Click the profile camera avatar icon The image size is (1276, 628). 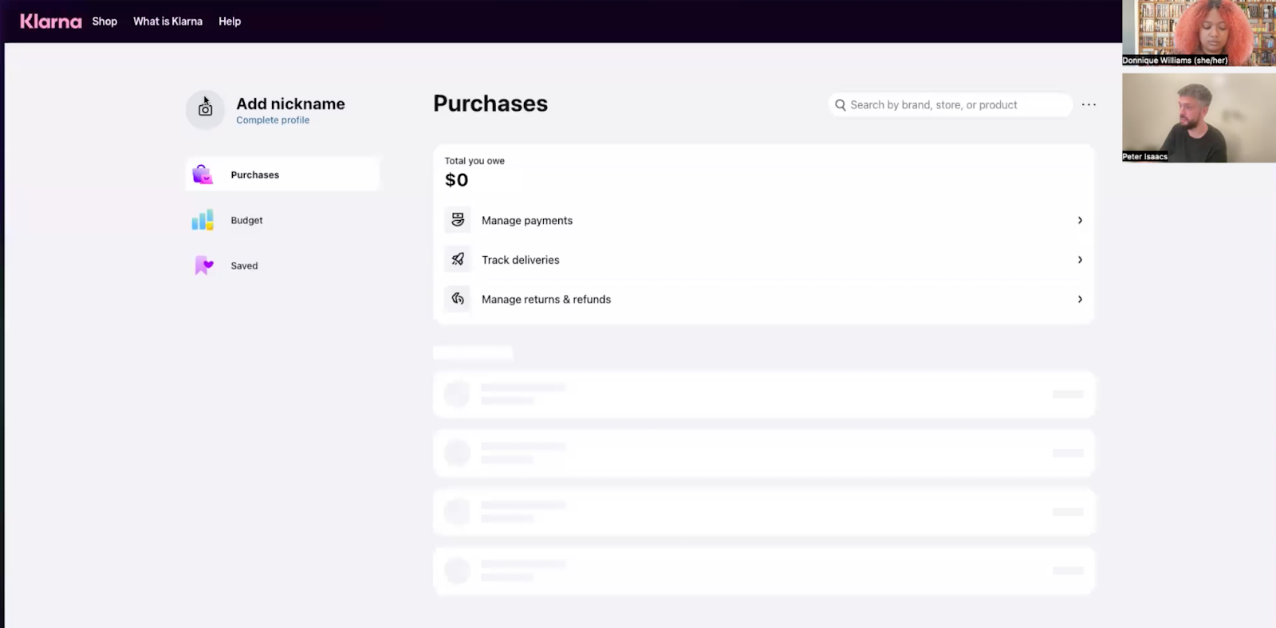click(205, 109)
